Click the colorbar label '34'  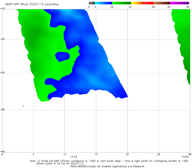pos(130,7)
